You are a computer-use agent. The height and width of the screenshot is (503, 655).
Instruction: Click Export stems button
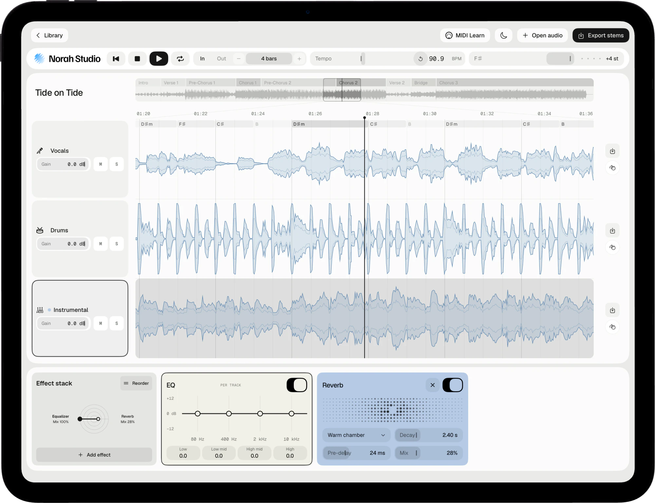pyautogui.click(x=601, y=35)
